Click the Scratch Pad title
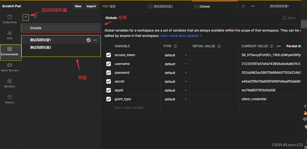 (11, 6)
